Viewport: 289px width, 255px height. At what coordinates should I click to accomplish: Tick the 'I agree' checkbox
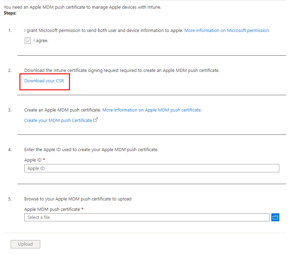[28, 41]
